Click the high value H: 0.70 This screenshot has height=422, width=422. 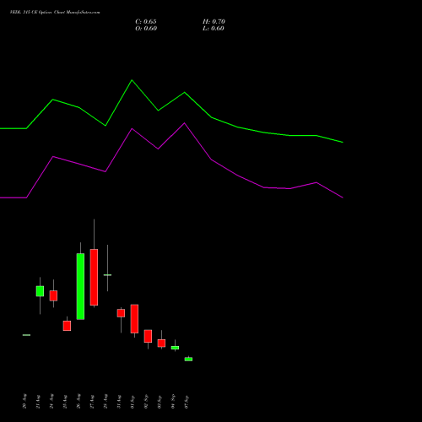[x=214, y=22]
